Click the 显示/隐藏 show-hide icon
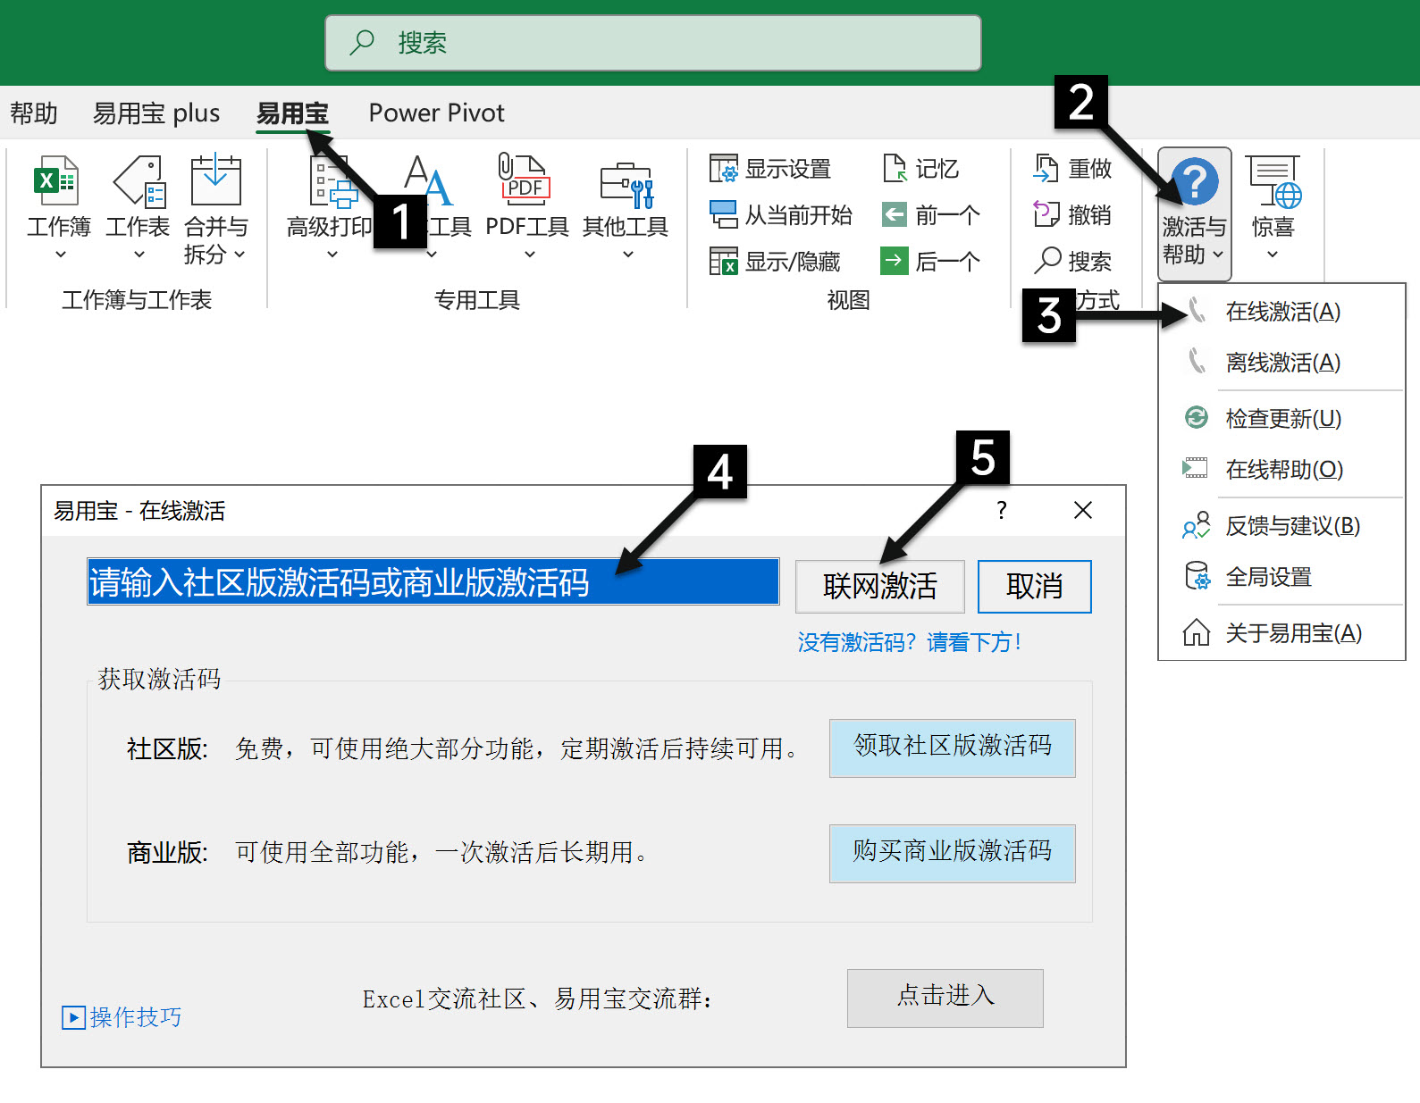 723,261
